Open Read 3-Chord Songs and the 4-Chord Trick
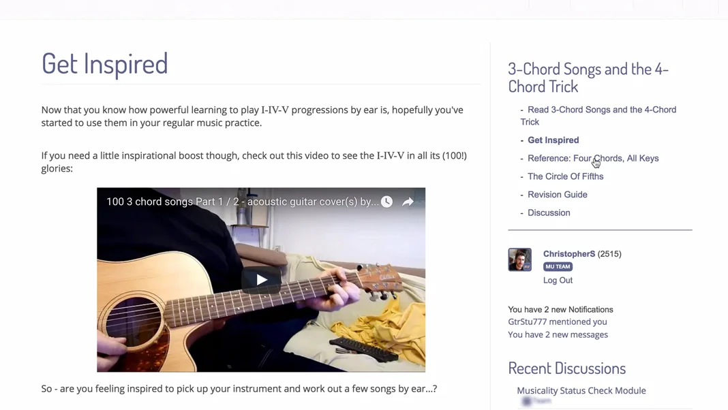The image size is (728, 410). pos(598,116)
